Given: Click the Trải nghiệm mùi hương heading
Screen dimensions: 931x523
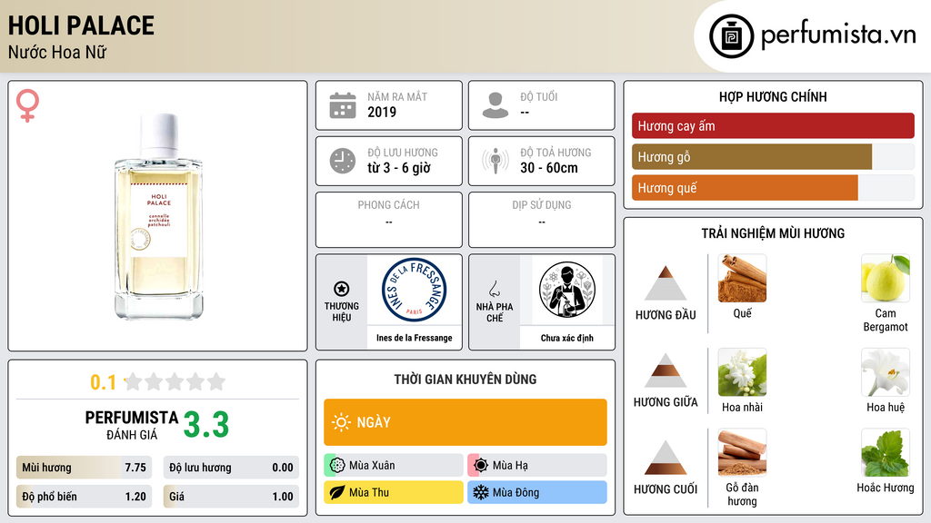Looking at the screenshot, I should pos(773,233).
